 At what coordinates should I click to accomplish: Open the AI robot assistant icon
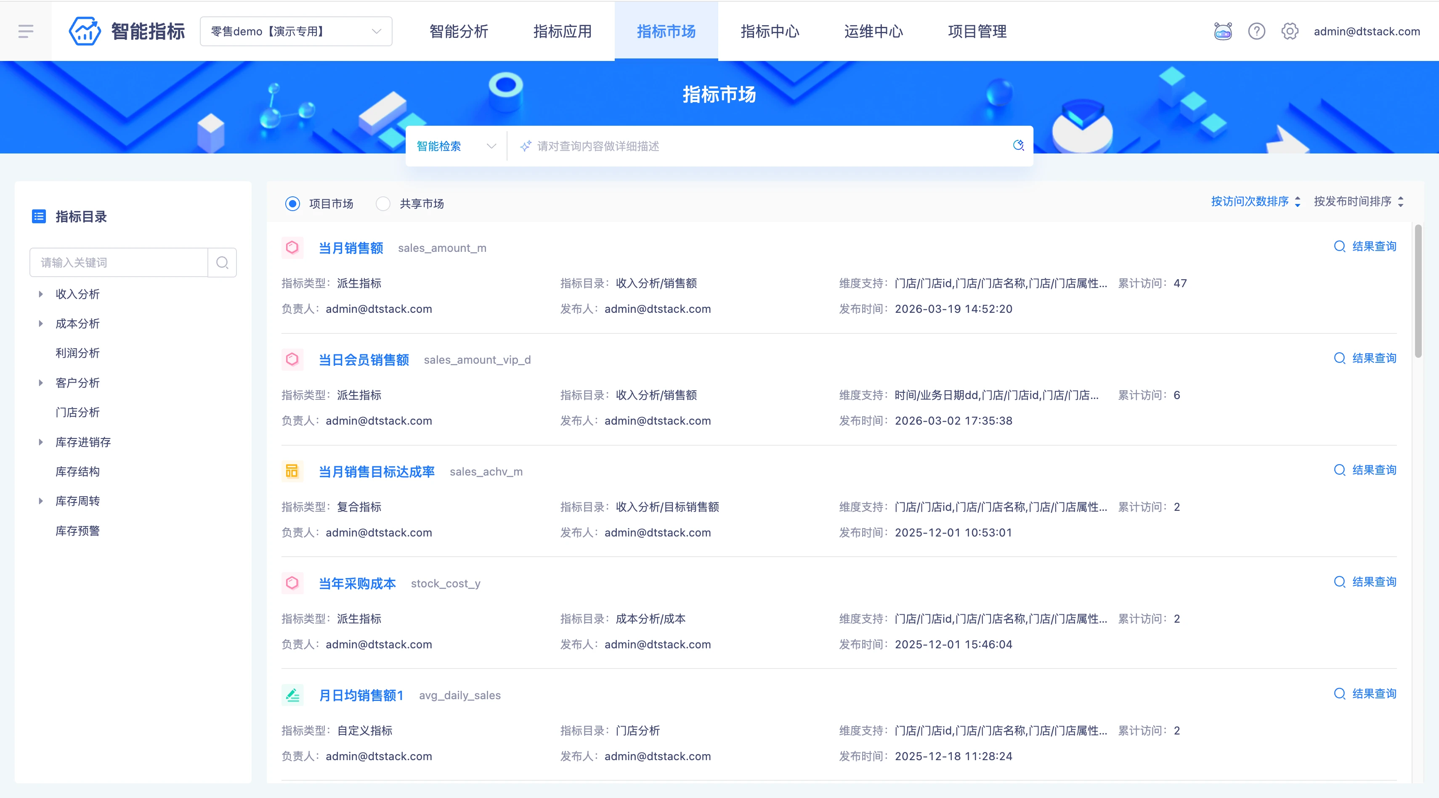[1223, 31]
